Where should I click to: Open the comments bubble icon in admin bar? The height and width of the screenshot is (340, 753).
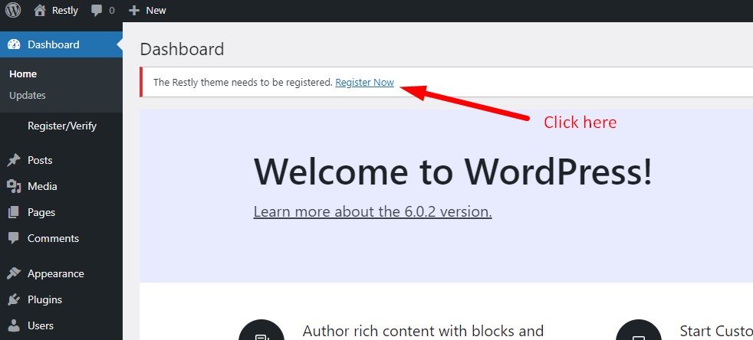click(x=97, y=11)
